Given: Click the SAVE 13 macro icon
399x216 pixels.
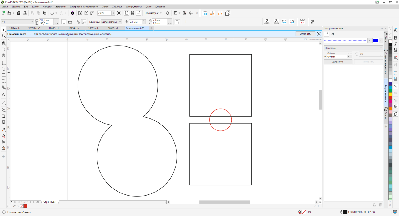Looking at the screenshot, I should pos(302,22).
